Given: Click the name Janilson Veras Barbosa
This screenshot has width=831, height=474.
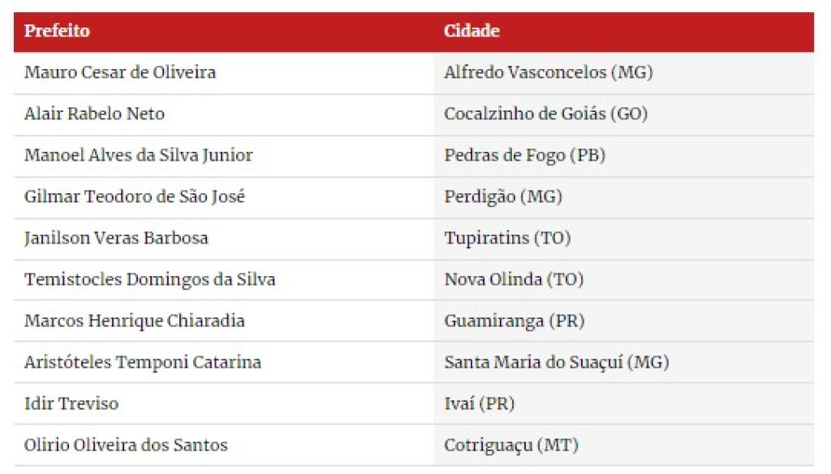Looking at the screenshot, I should point(116,238).
